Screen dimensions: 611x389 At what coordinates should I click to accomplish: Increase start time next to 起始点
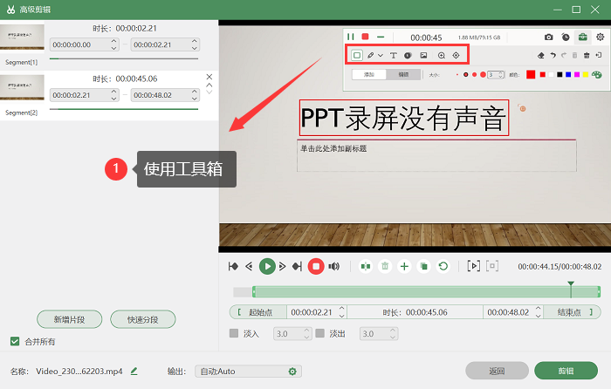pyautogui.click(x=342, y=309)
